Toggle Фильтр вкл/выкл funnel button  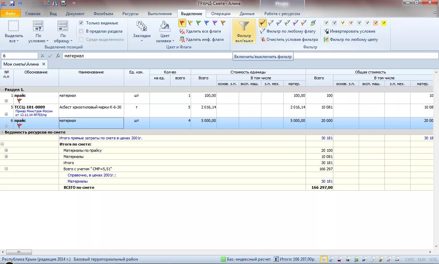point(244,31)
